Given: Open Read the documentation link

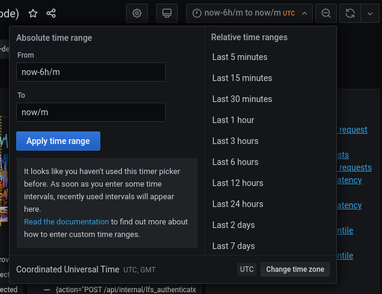Looking at the screenshot, I should 66,222.
